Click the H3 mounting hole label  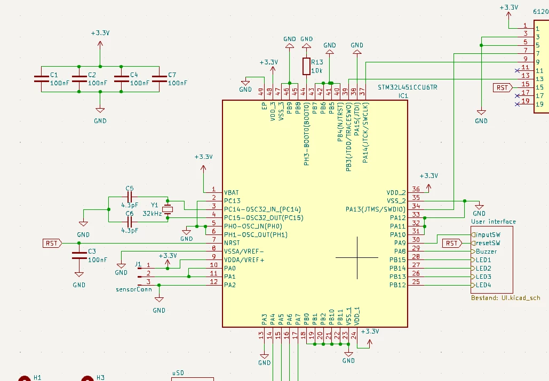pyautogui.click(x=100, y=377)
